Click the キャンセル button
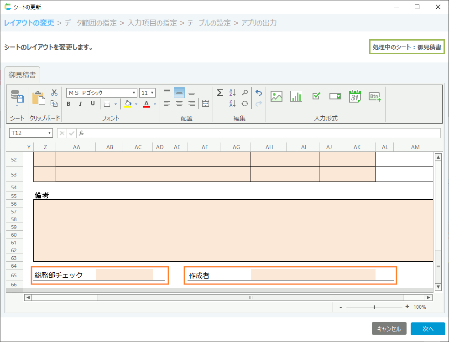This screenshot has width=449, height=342. pos(389,329)
